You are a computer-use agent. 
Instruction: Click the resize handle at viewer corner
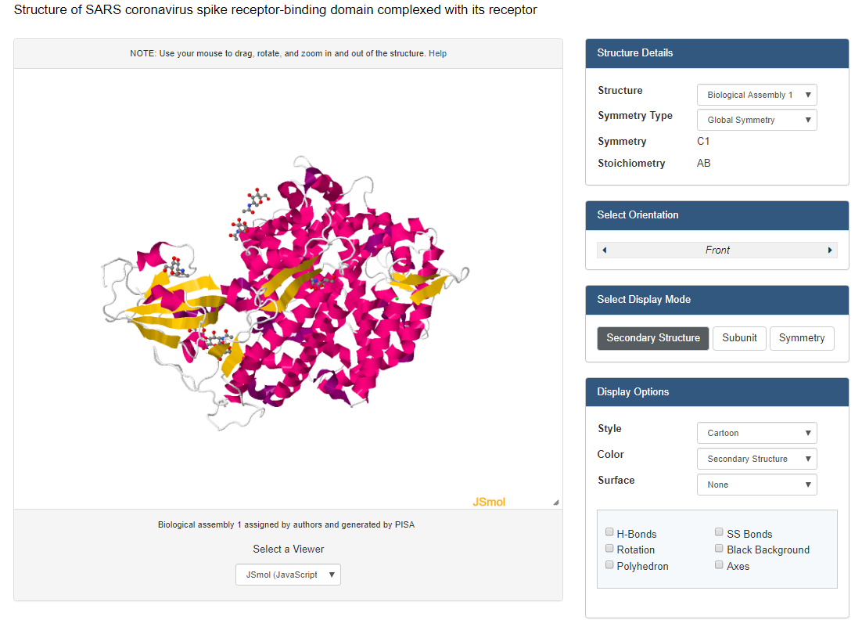555,503
